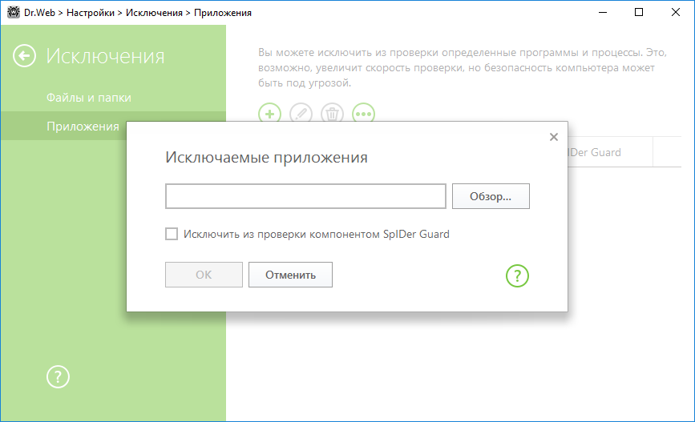The width and height of the screenshot is (695, 422).
Task: Click the pencil edit icon
Action: pyautogui.click(x=301, y=113)
